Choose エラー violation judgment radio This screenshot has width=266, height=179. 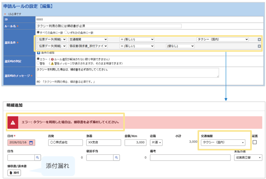(38, 59)
